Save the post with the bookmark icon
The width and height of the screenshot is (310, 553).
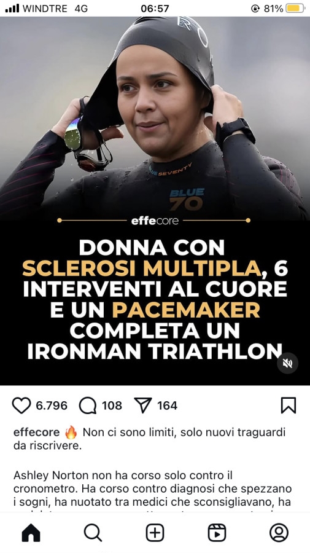289,406
